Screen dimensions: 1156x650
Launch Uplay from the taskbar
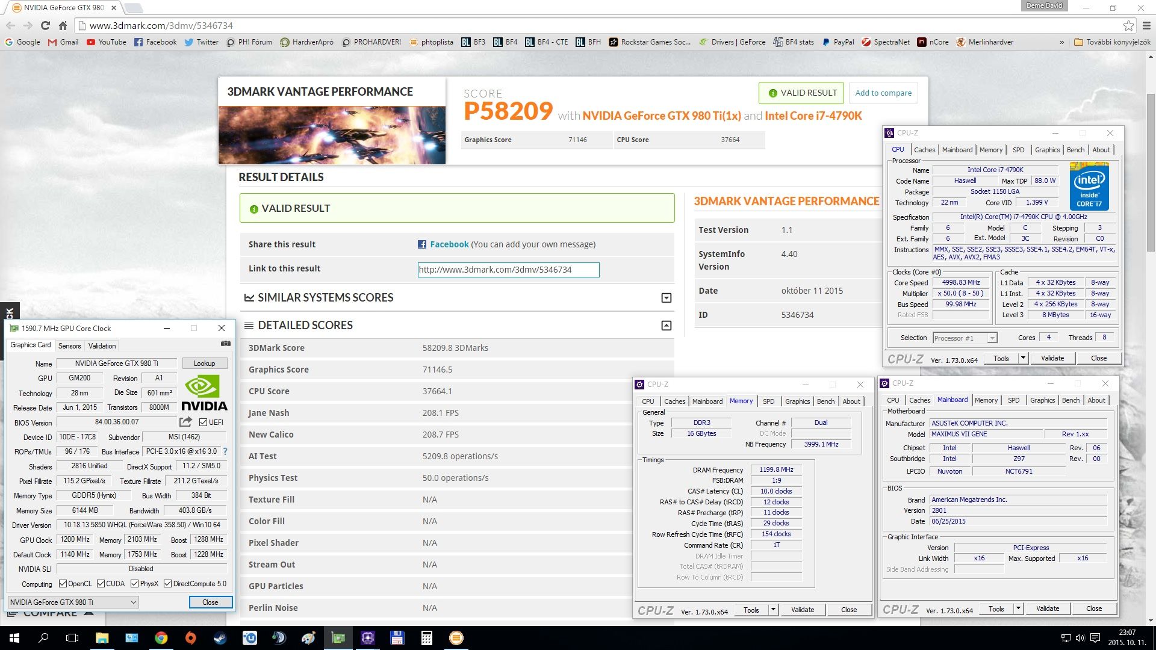[249, 638]
